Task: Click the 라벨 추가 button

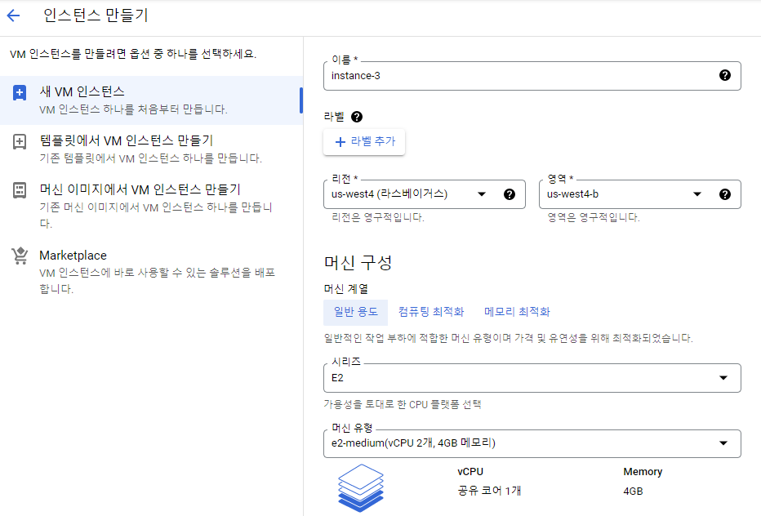Action: click(x=364, y=142)
